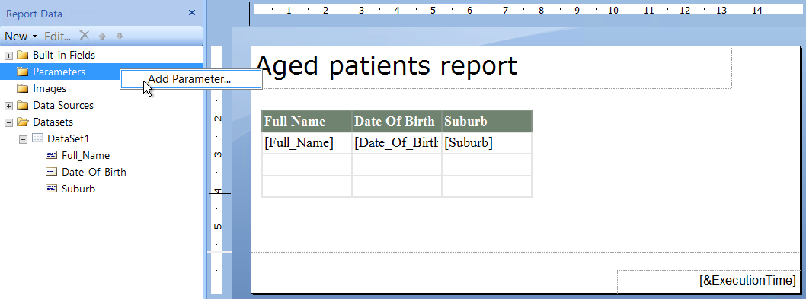The image size is (806, 299).
Task: Click the horizontal ruler at mark 7
Action: coord(505,10)
